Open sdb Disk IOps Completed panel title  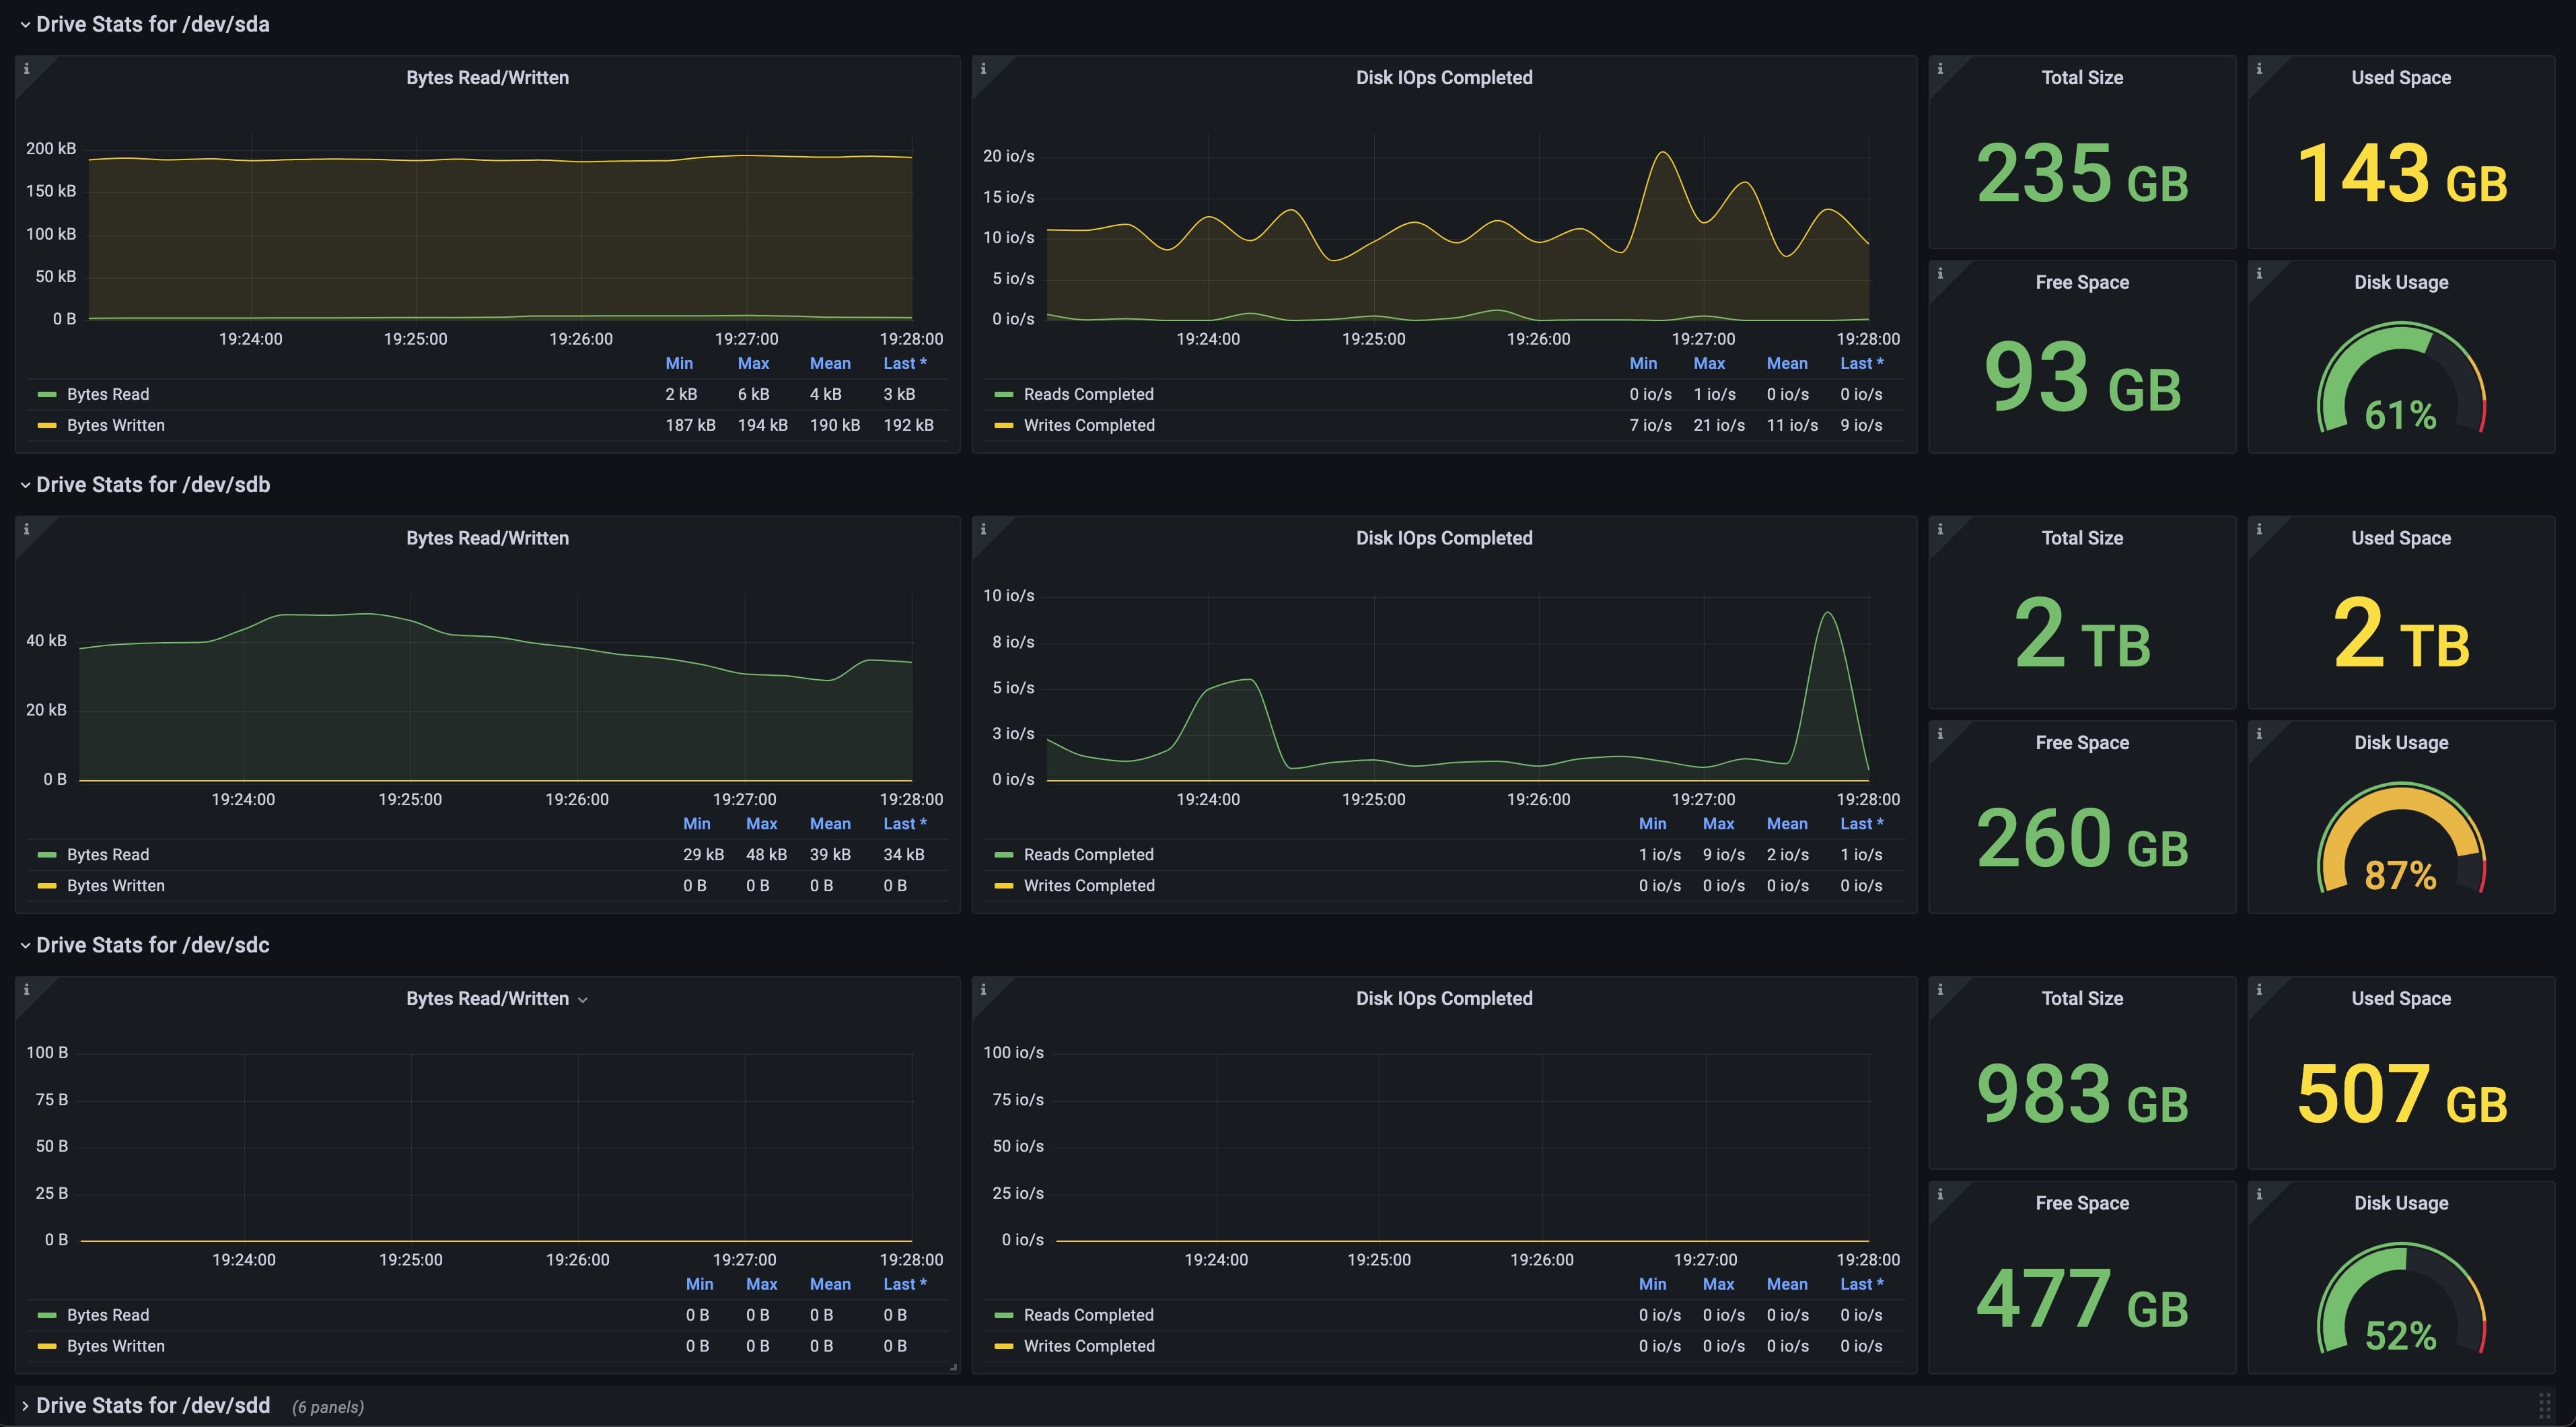tap(1444, 538)
